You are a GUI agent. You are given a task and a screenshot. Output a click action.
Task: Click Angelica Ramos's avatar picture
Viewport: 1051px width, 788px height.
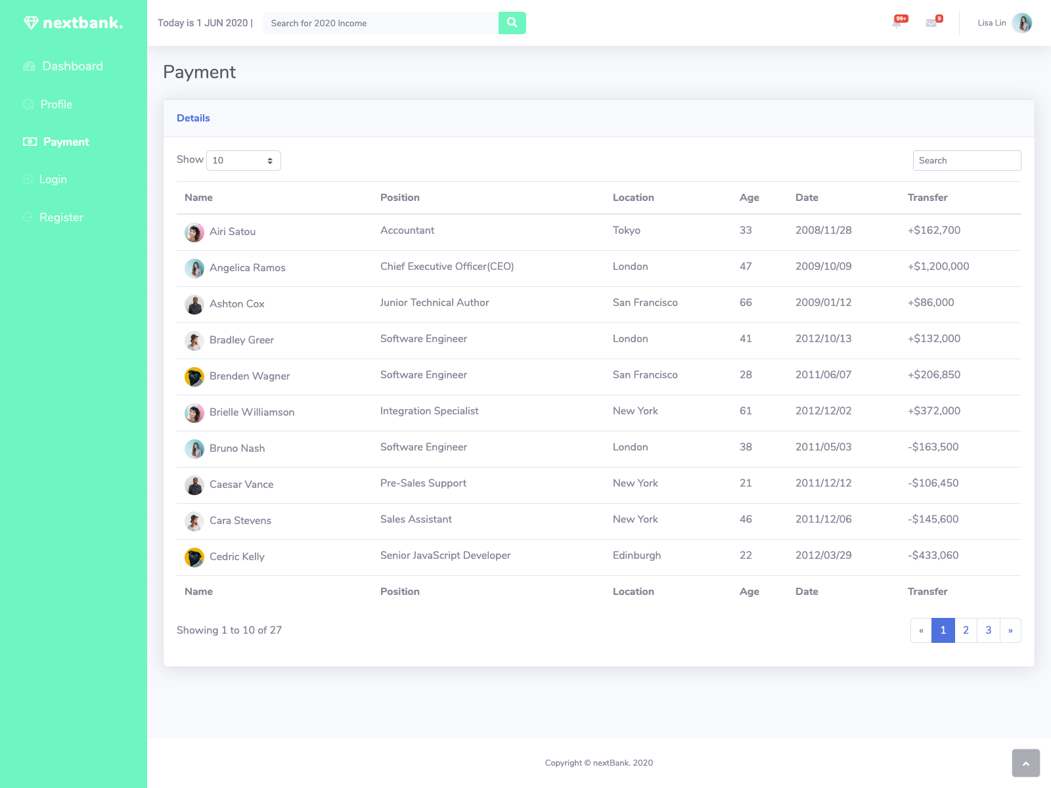click(194, 269)
